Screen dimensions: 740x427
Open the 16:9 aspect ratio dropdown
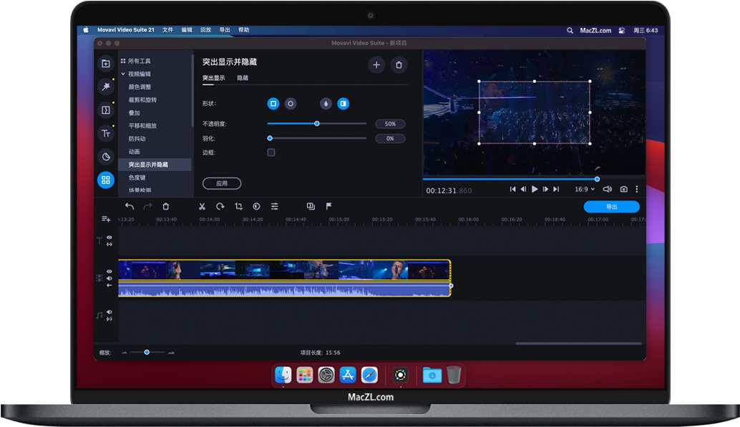[585, 189]
